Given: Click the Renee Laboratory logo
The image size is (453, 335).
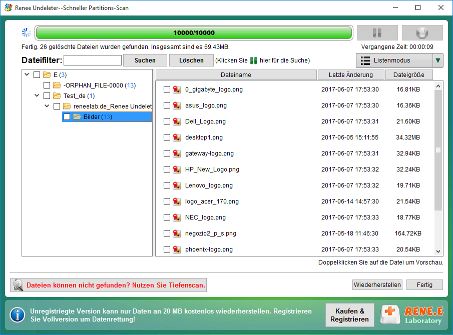Looking at the screenshot, I should 412,315.
